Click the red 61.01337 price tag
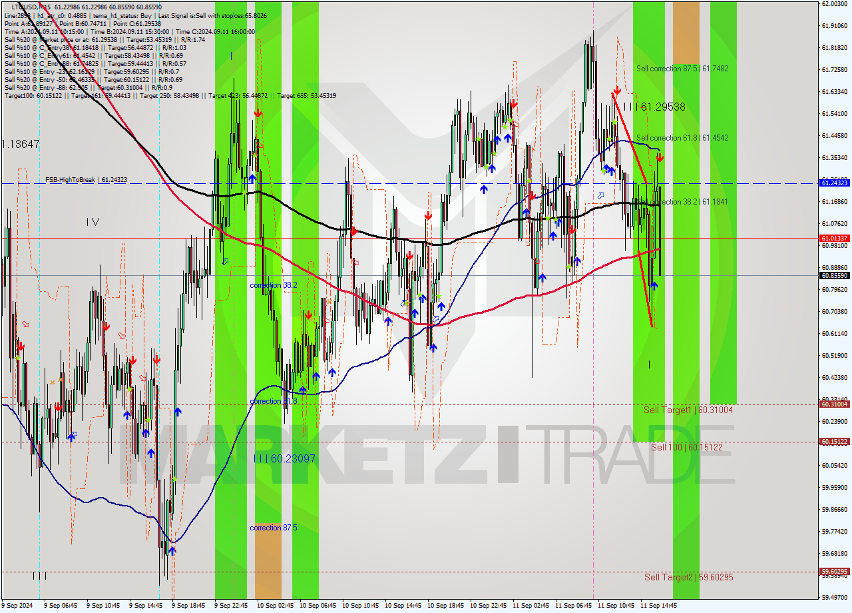This screenshot has width=852, height=613. tap(834, 238)
